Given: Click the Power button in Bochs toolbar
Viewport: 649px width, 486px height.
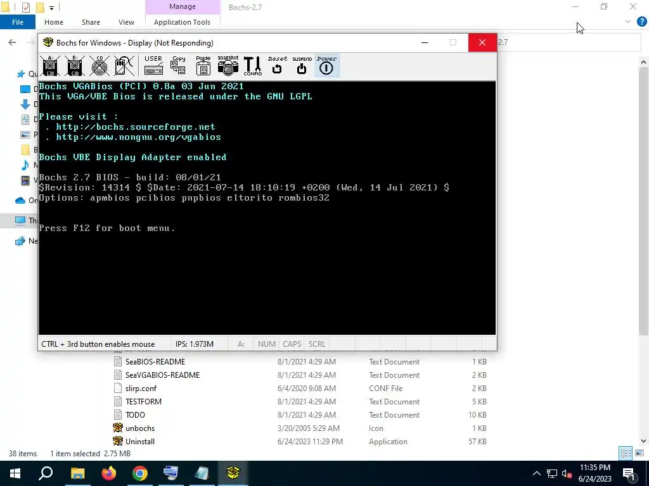Looking at the screenshot, I should [327, 66].
